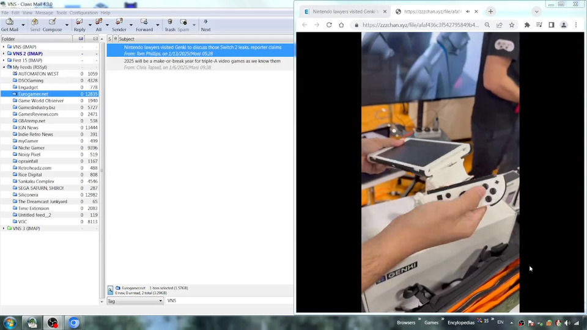The width and height of the screenshot is (587, 330).
Task: Click the Folder column header
Action: click(x=36, y=39)
